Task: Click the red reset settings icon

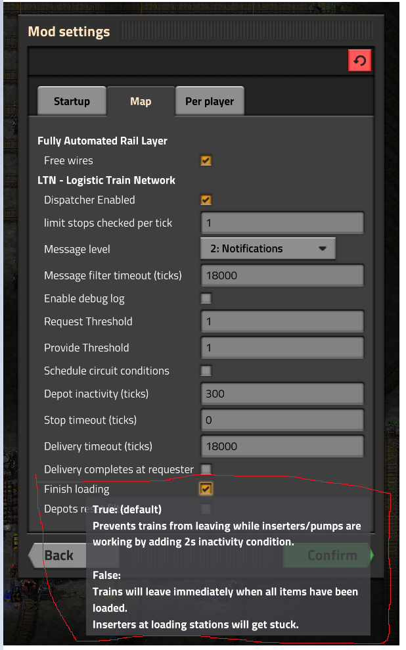Action: coord(359,61)
